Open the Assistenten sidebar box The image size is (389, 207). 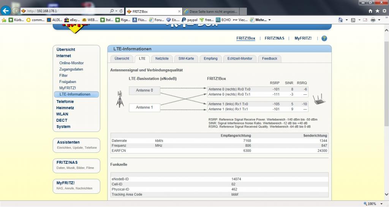pyautogui.click(x=76, y=145)
